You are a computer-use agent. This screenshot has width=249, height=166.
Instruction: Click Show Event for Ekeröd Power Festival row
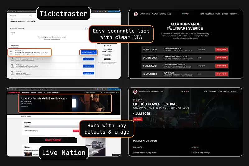(x=222, y=66)
